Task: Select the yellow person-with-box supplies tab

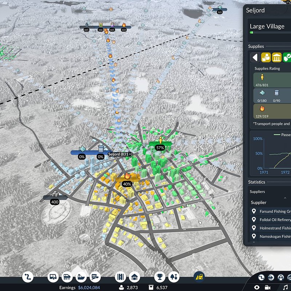Action: point(266,57)
